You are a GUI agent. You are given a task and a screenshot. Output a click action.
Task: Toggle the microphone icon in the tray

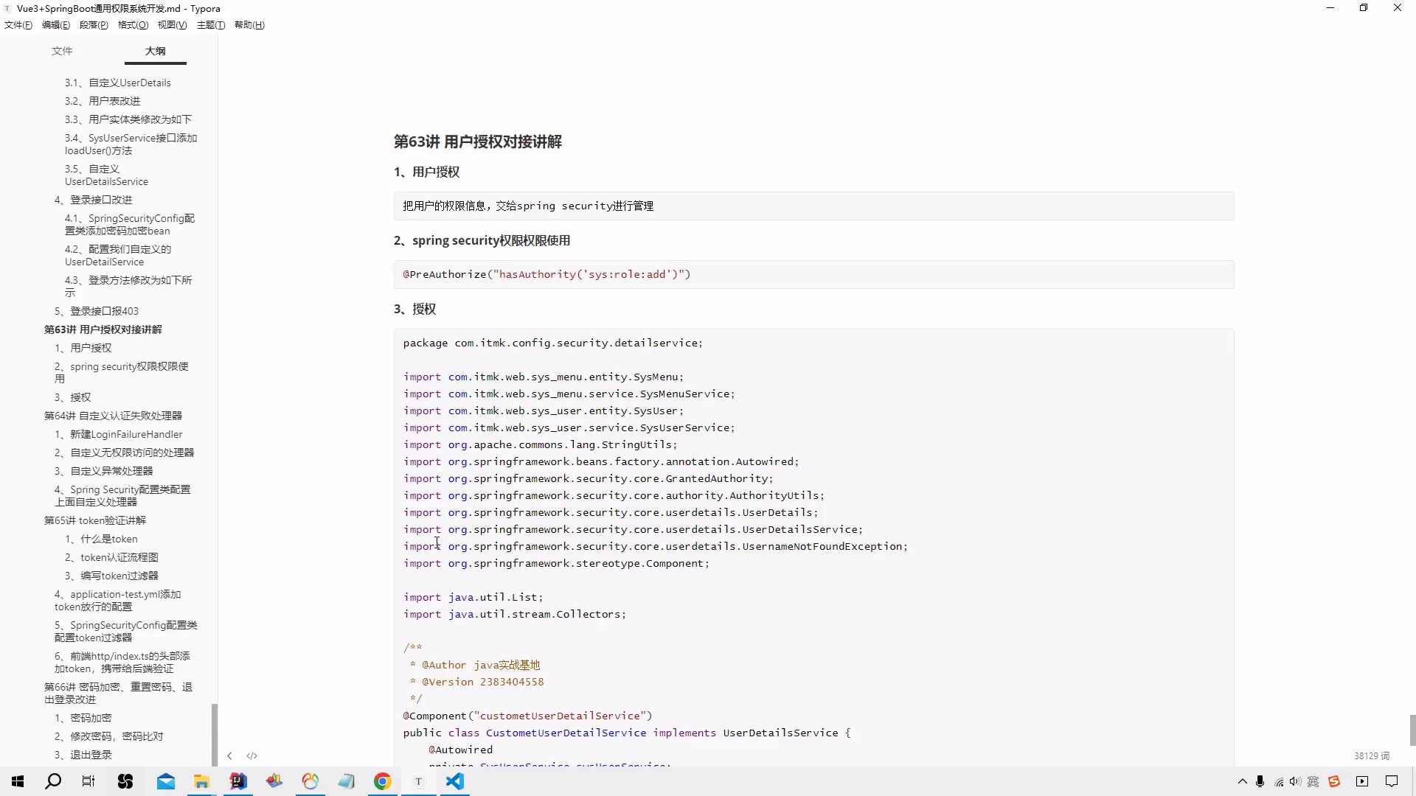[1260, 782]
